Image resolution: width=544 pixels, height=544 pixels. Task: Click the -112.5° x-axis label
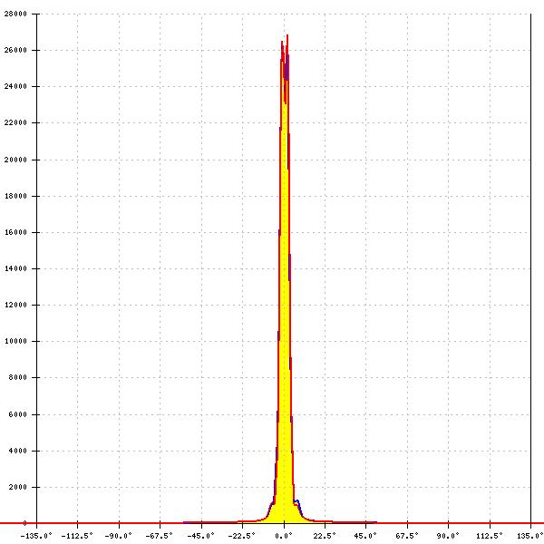click(77, 536)
